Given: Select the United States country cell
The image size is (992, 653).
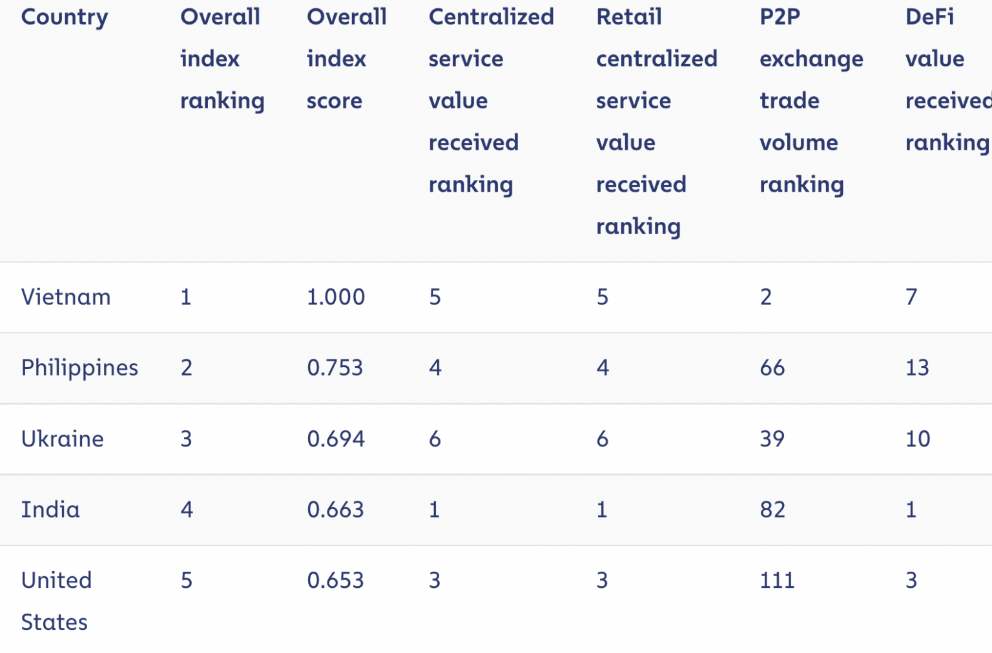Looking at the screenshot, I should point(57,601).
